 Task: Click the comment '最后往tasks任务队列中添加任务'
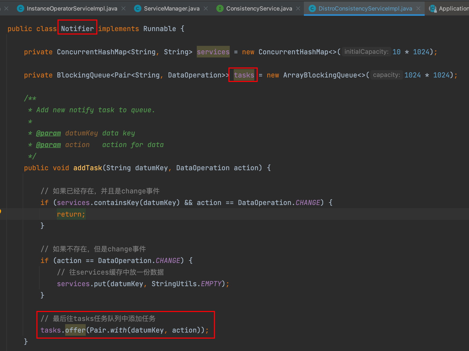98,319
